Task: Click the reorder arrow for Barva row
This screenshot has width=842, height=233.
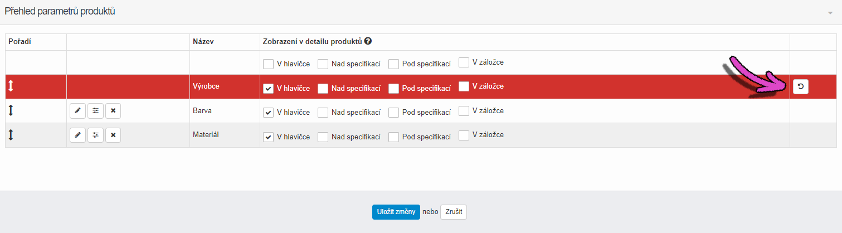Action: tap(11, 111)
